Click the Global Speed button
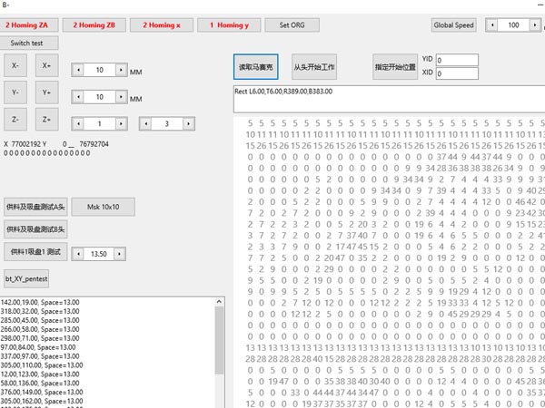The width and height of the screenshot is (545, 408). (453, 25)
